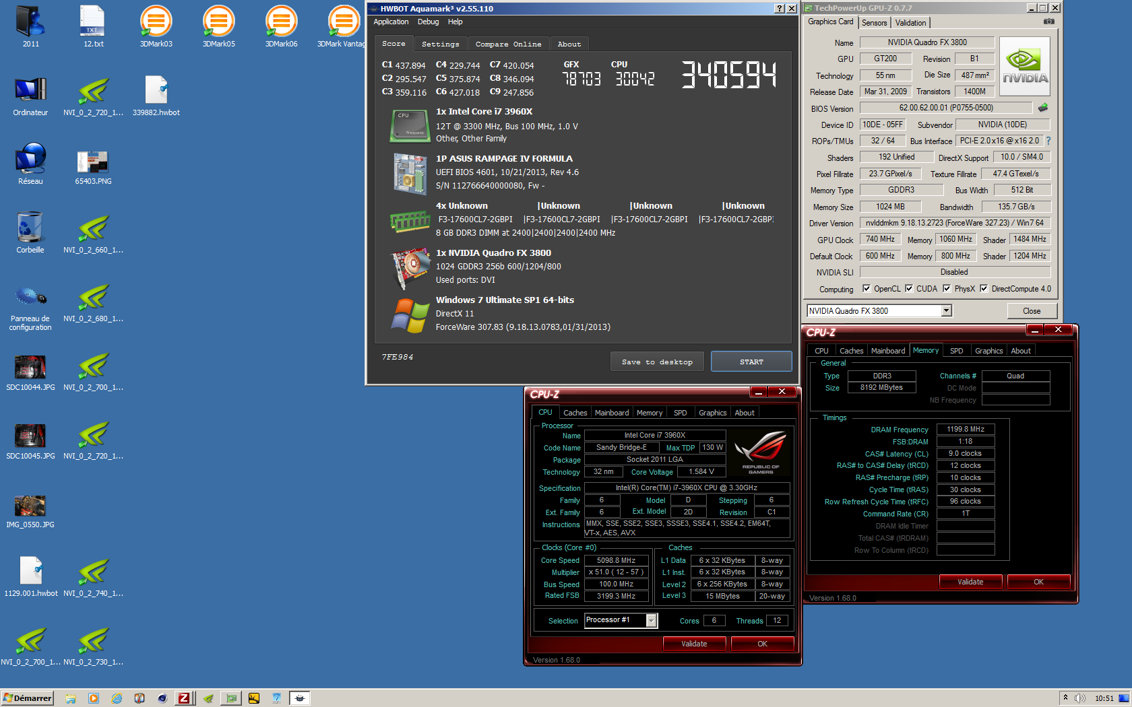Select the 339882.hwbot file icon

click(156, 96)
